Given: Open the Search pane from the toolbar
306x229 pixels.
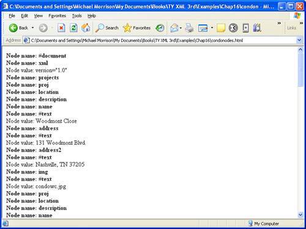Looking at the screenshot, I should click(107, 28).
